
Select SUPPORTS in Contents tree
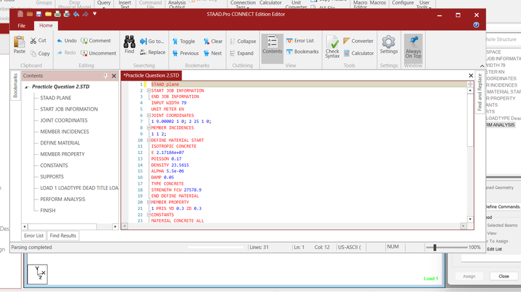(x=52, y=177)
